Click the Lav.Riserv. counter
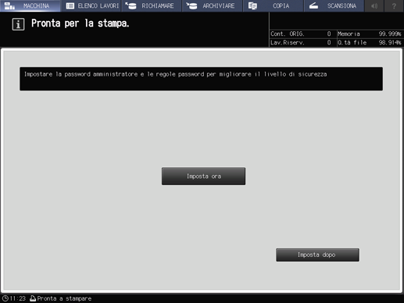 (x=303, y=42)
